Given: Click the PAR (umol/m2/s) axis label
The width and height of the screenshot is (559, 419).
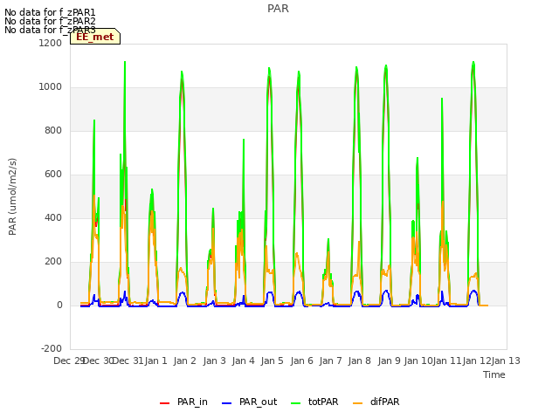Looking at the screenshot, I should [x=12, y=196].
